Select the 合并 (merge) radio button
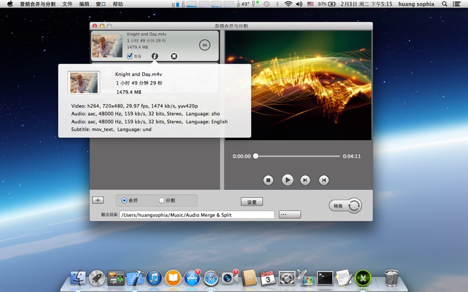 [x=124, y=200]
